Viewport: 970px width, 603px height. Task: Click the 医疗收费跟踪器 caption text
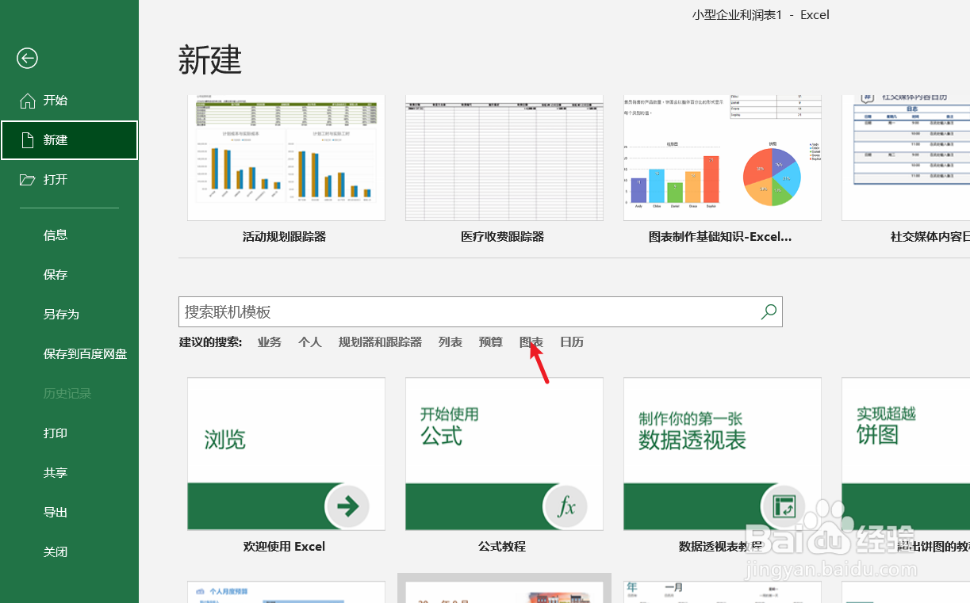pyautogui.click(x=502, y=236)
